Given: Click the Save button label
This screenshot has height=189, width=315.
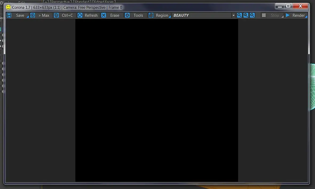Looking at the screenshot, I should (x=20, y=15).
